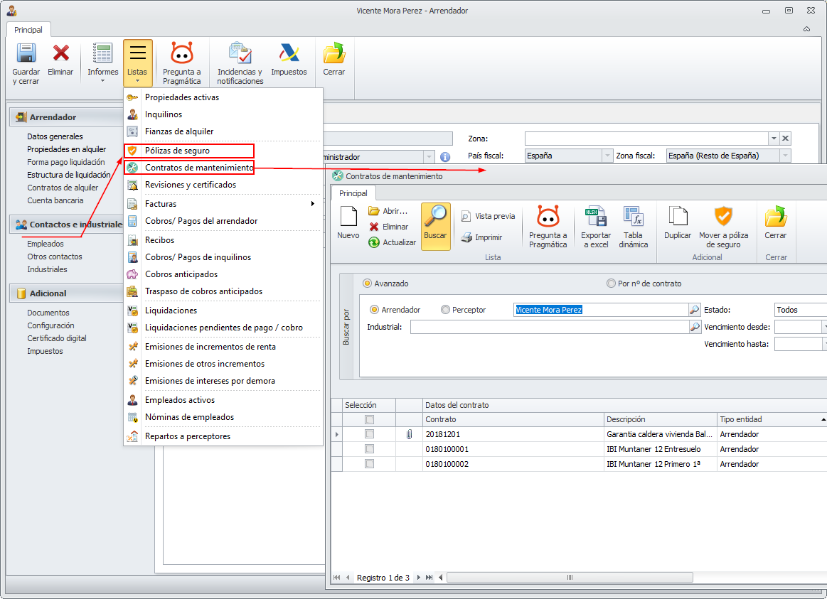Select the Perceptor radio button
The width and height of the screenshot is (827, 599).
pos(446,310)
